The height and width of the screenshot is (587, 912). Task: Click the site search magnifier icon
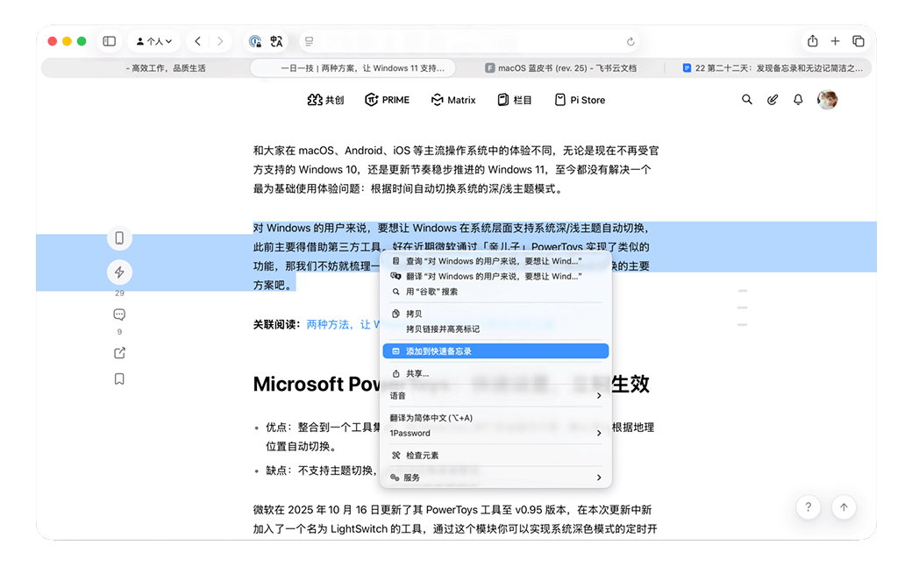pos(747,99)
